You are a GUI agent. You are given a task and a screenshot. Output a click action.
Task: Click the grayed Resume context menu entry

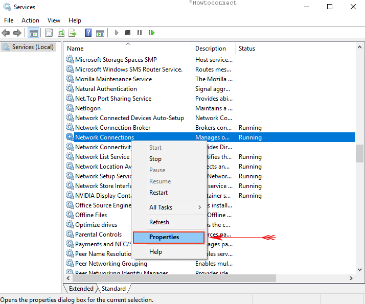pyautogui.click(x=169, y=181)
